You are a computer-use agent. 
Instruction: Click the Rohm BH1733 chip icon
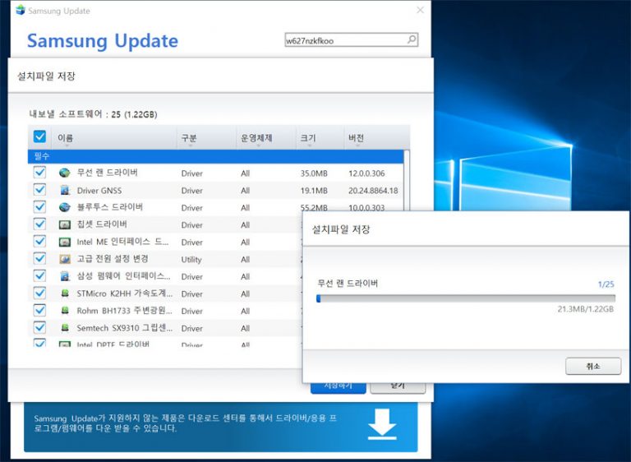pos(64,311)
